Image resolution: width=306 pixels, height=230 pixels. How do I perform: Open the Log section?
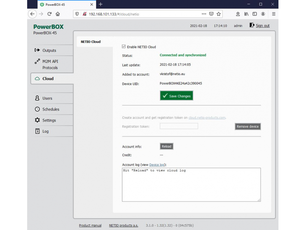tap(52, 131)
